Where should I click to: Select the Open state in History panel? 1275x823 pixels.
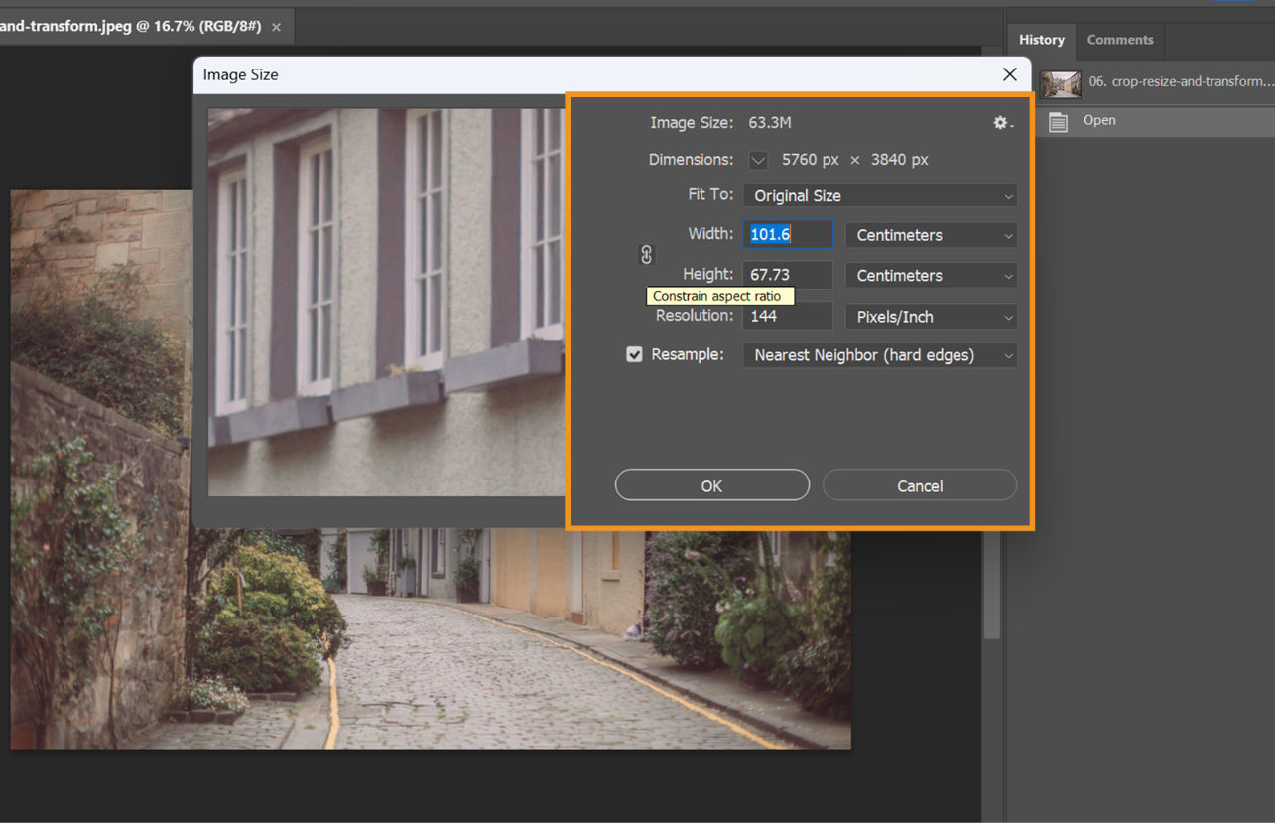[1099, 120]
